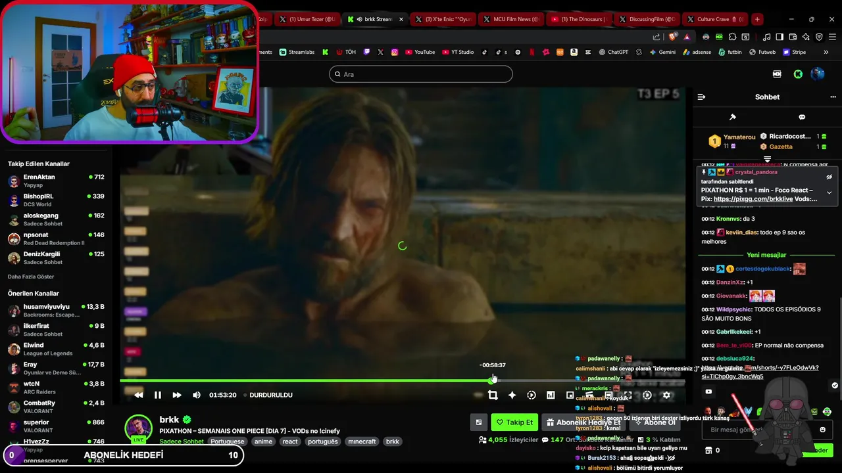Viewport: 842px width, 473px height.
Task: Open the YouTube bookmark
Action: [x=420, y=52]
